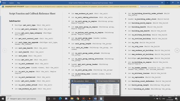Click the Word icon on the taskbar

tap(95, 98)
